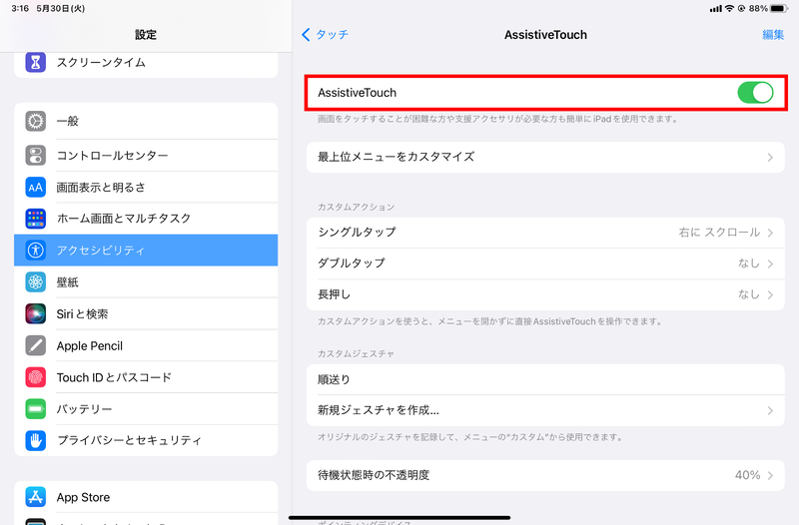Tap the 3:16 clock in status bar
799x525 pixels.
click(20, 9)
